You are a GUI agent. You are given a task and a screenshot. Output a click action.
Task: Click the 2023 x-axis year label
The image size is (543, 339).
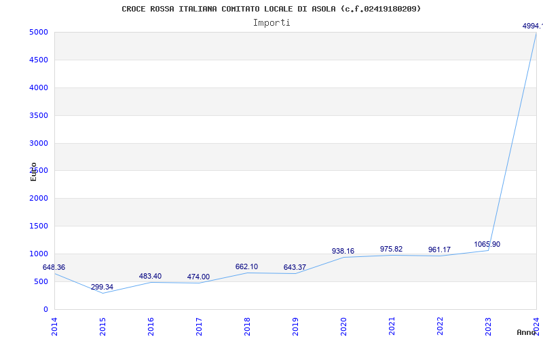click(488, 325)
